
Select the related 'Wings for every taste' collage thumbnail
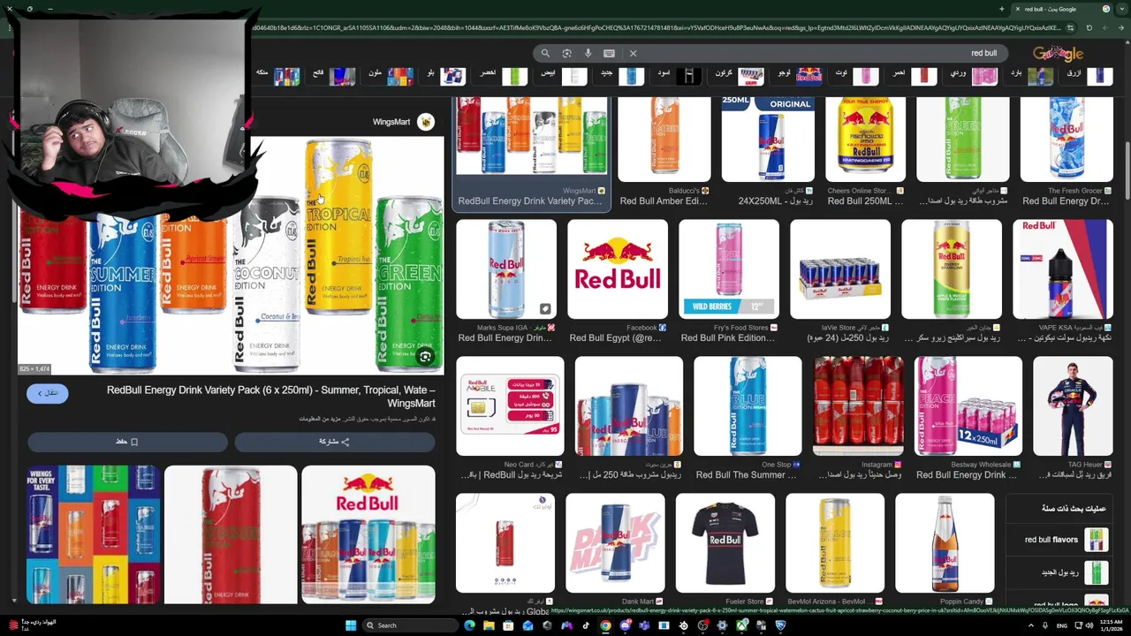coord(93,534)
